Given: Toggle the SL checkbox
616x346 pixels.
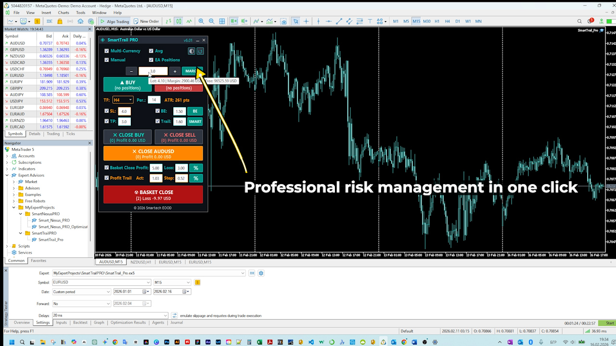Looking at the screenshot, I should (107, 111).
